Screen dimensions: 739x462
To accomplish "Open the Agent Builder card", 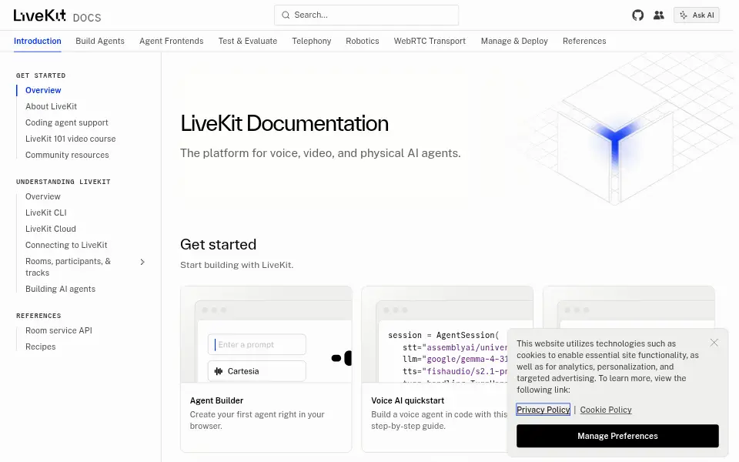I will pyautogui.click(x=266, y=369).
